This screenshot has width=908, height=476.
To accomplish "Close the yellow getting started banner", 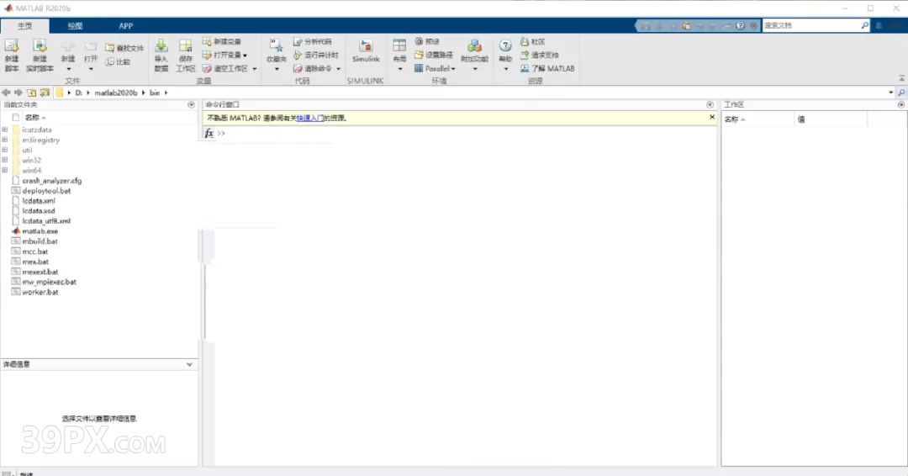I will point(712,117).
